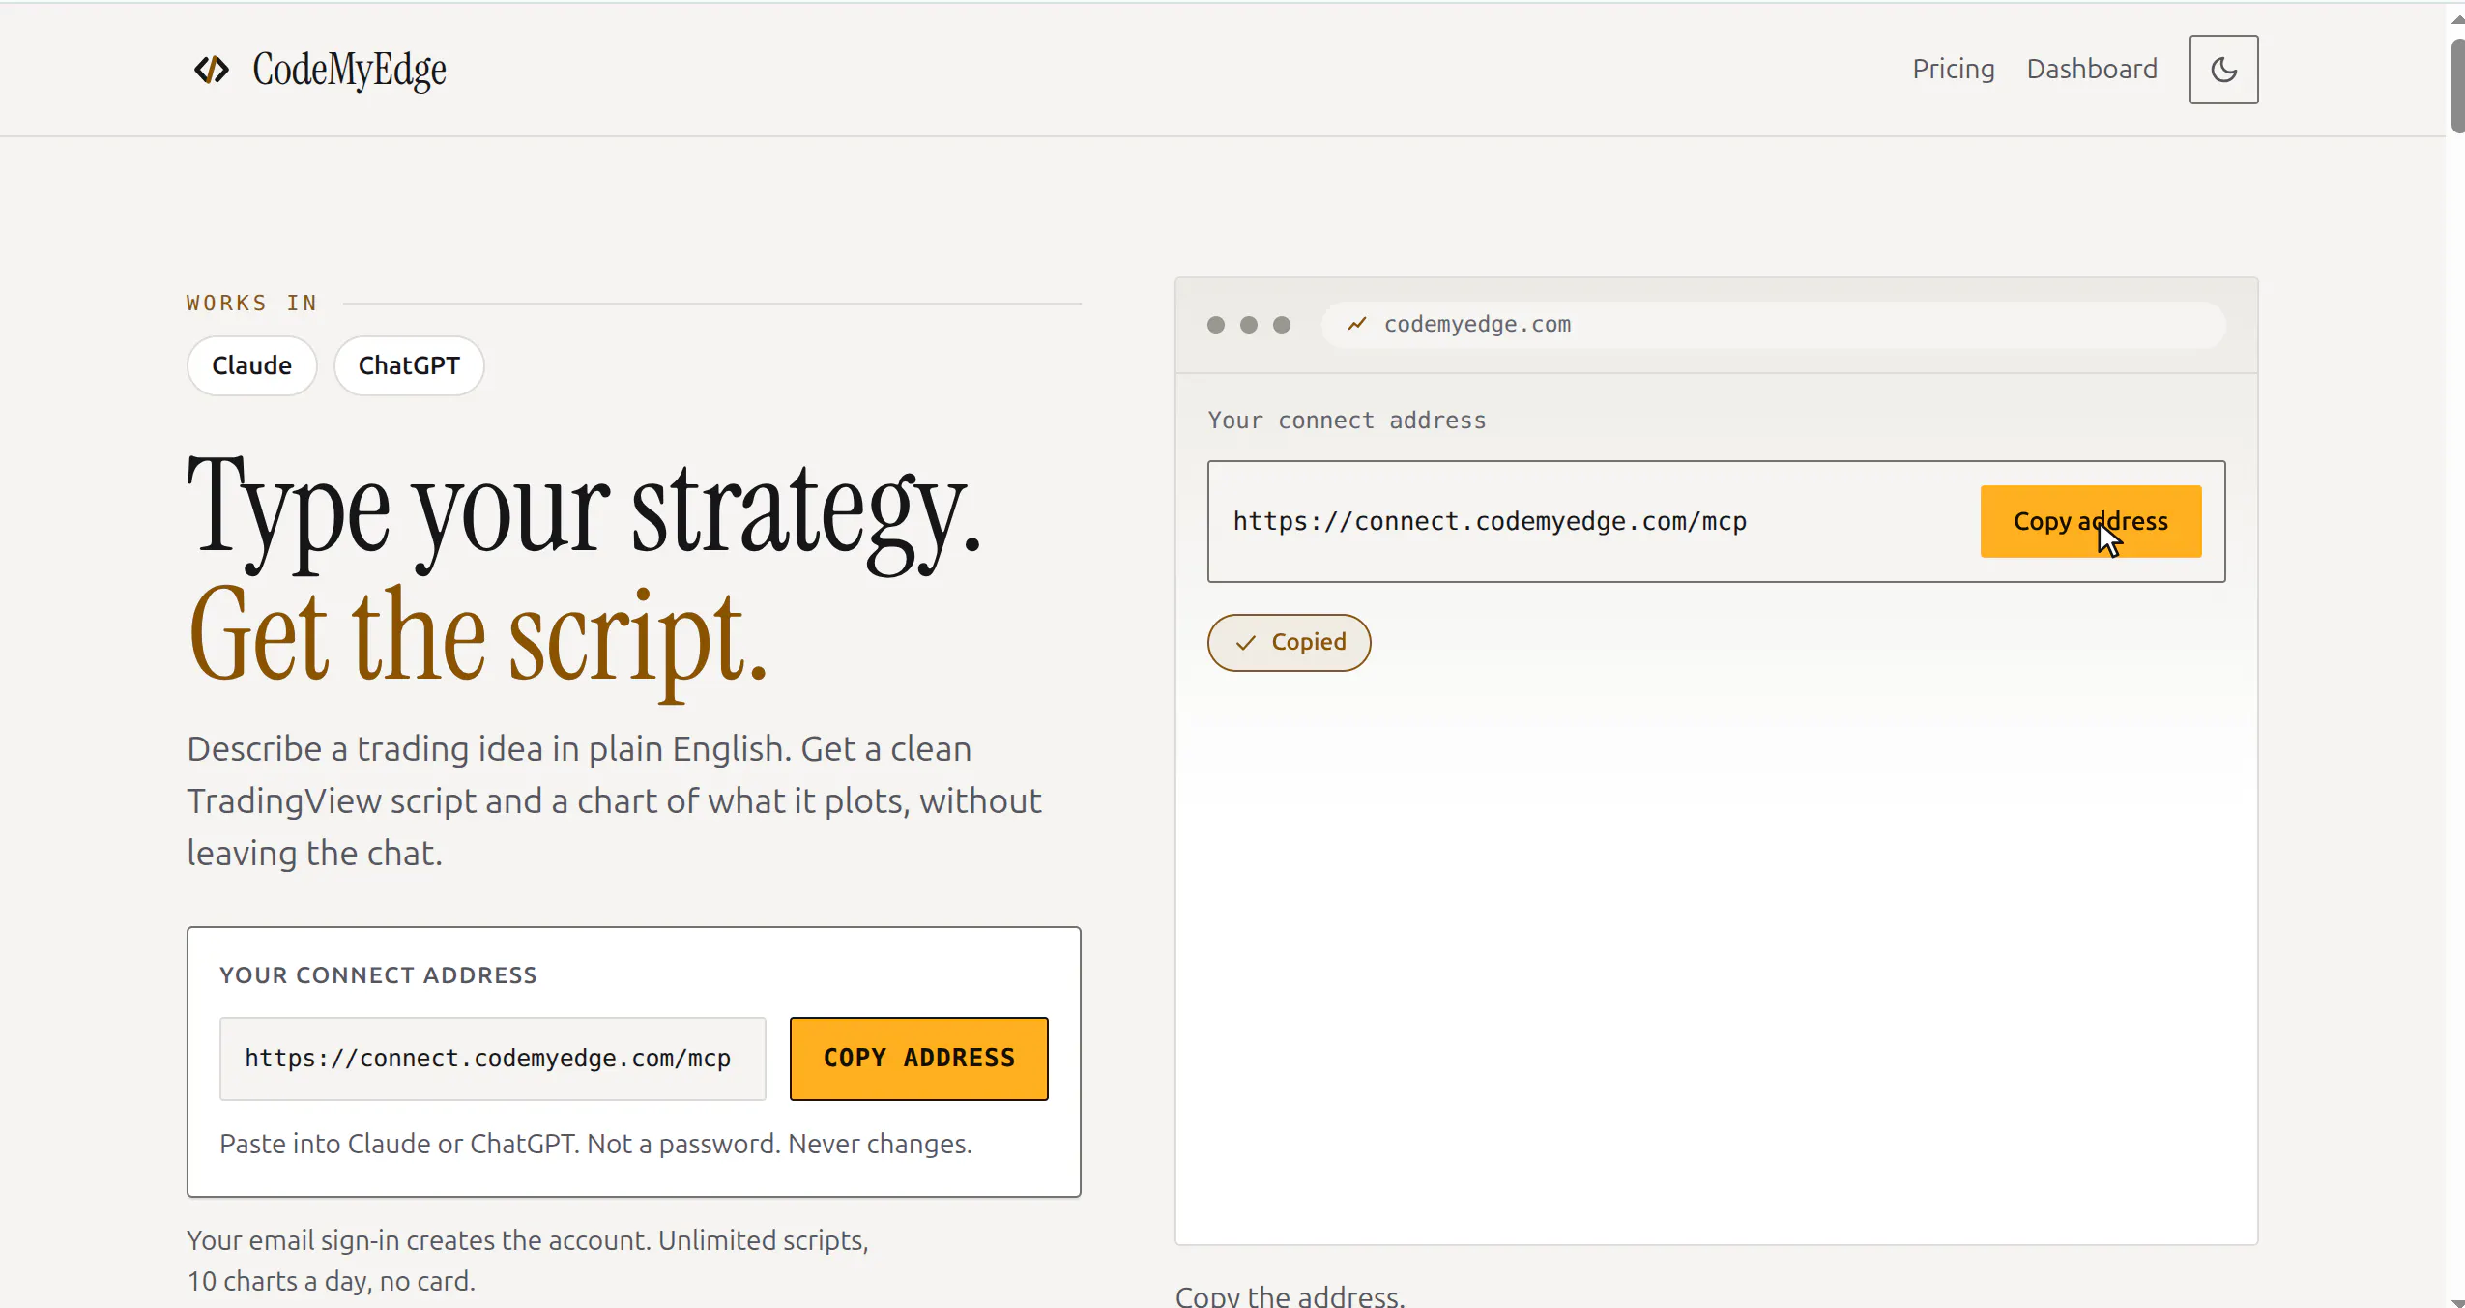
Task: Click the 'Describe a trading idea' paragraph
Action: click(x=614, y=801)
